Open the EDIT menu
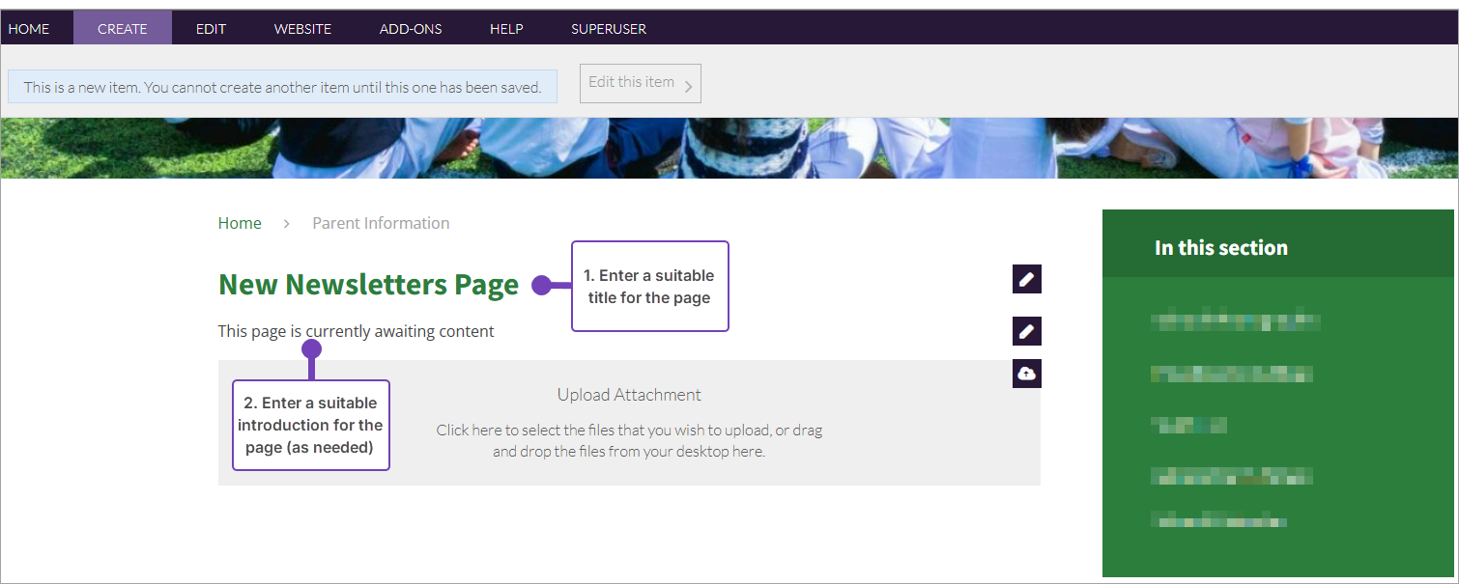The height and width of the screenshot is (584, 1459). point(211,29)
